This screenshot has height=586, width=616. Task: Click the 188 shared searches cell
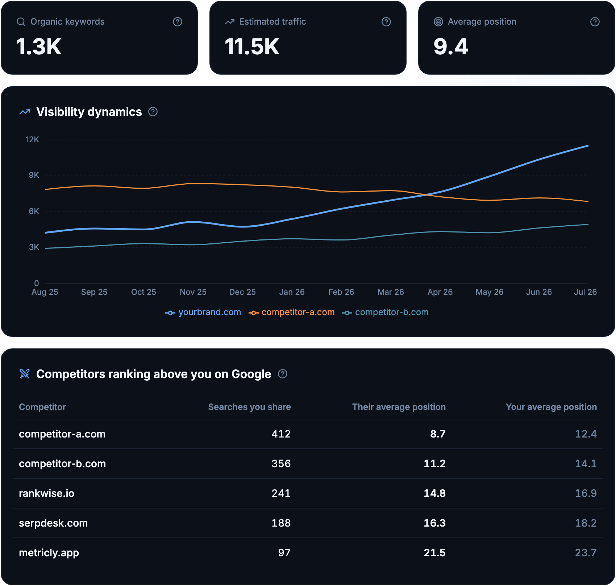[x=281, y=523]
